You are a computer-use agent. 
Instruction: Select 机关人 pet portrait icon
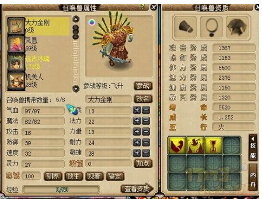pos(16,81)
